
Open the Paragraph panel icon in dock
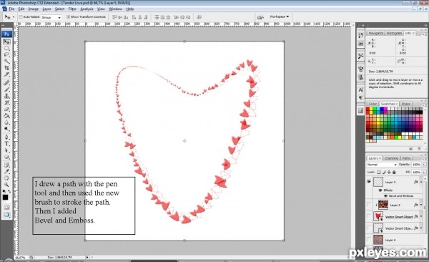coord(360,98)
